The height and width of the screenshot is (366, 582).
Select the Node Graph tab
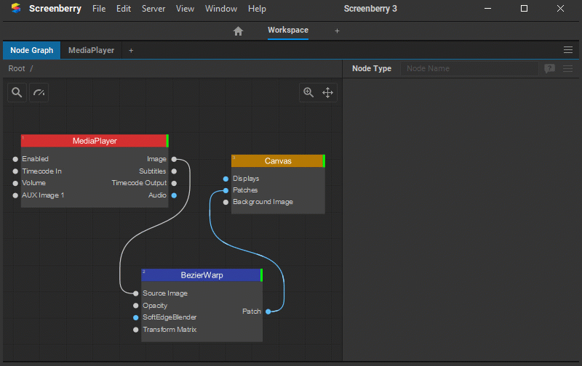pos(31,50)
